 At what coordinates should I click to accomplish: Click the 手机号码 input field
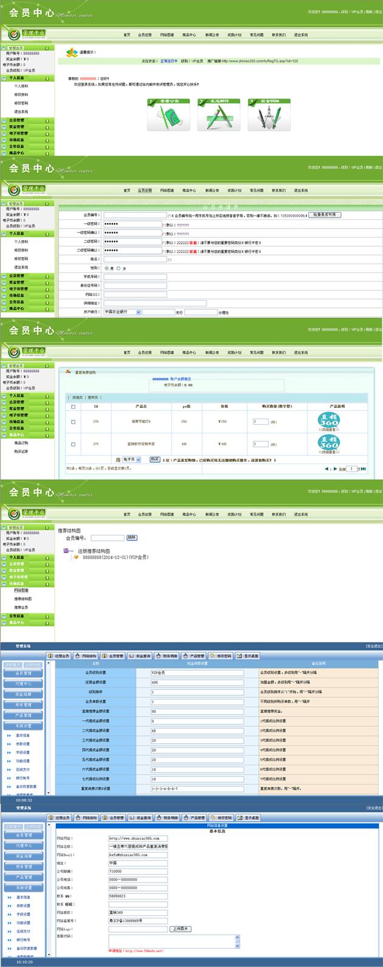135,277
